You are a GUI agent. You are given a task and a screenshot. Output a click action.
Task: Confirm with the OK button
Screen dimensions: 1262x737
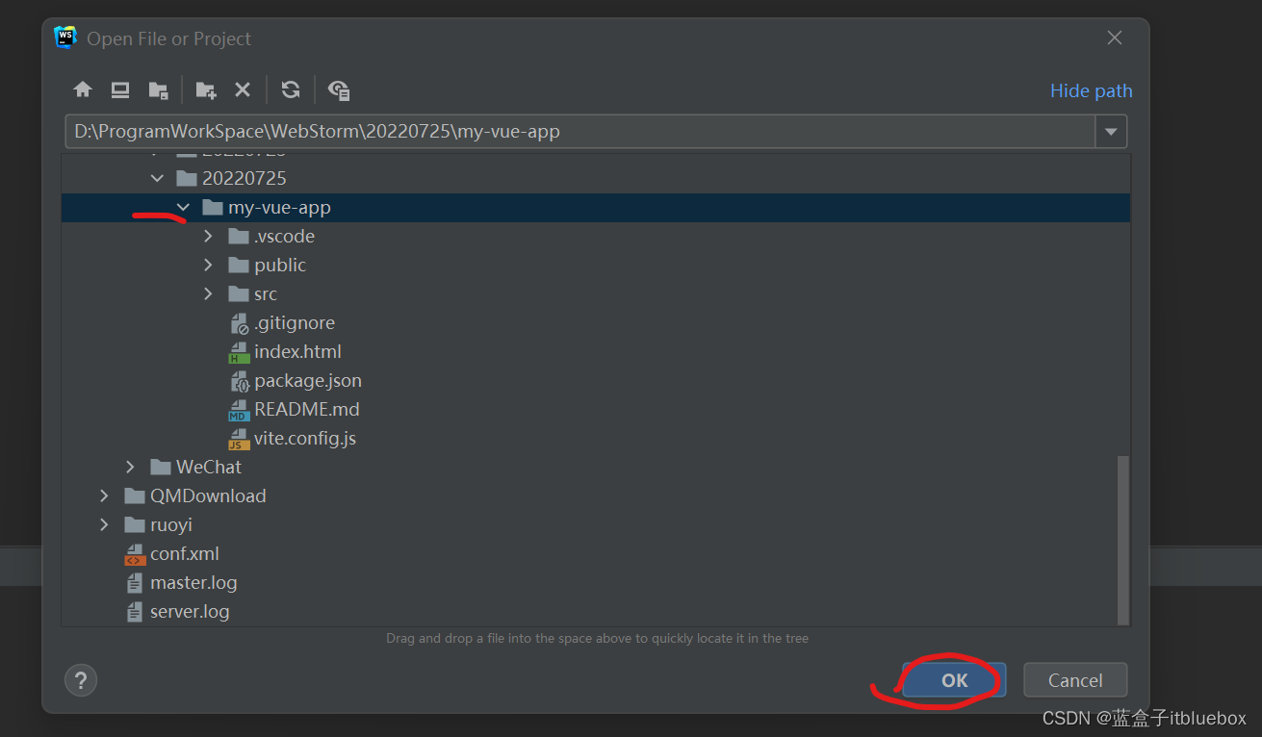click(x=954, y=680)
